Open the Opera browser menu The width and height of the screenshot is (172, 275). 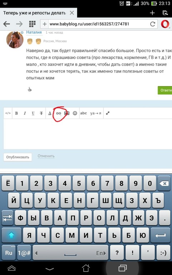[165, 24]
